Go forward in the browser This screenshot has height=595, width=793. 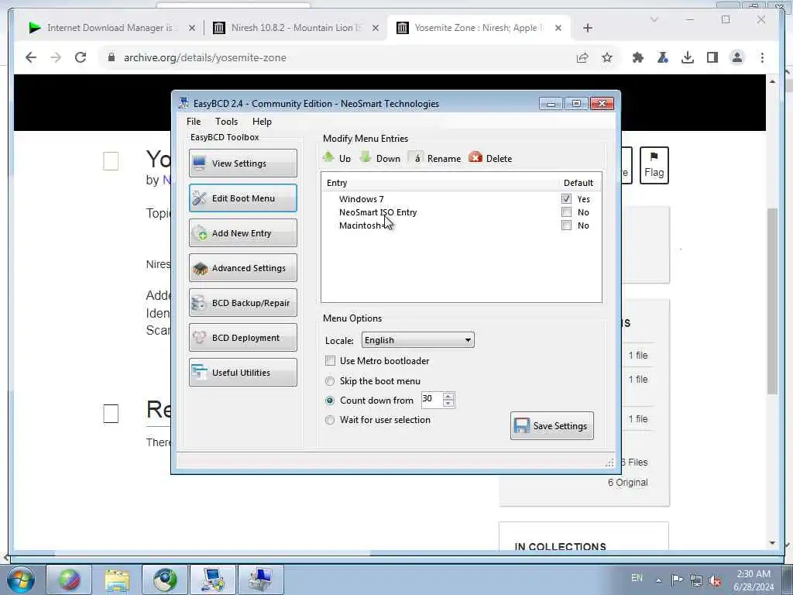[x=56, y=57]
